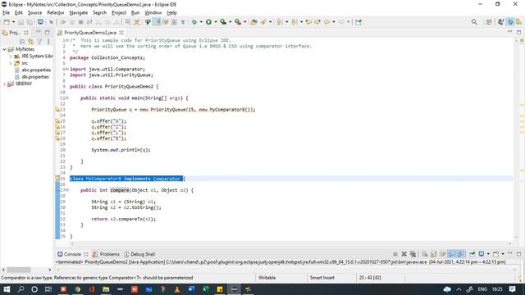The height and width of the screenshot is (295, 525).
Task: Collapse the compare method fold on line 27
Action: [67, 190]
